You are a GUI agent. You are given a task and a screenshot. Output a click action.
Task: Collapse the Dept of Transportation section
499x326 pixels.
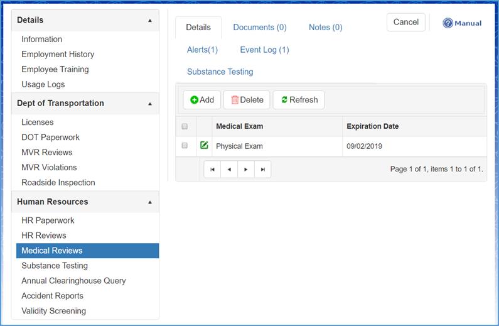pyautogui.click(x=149, y=104)
